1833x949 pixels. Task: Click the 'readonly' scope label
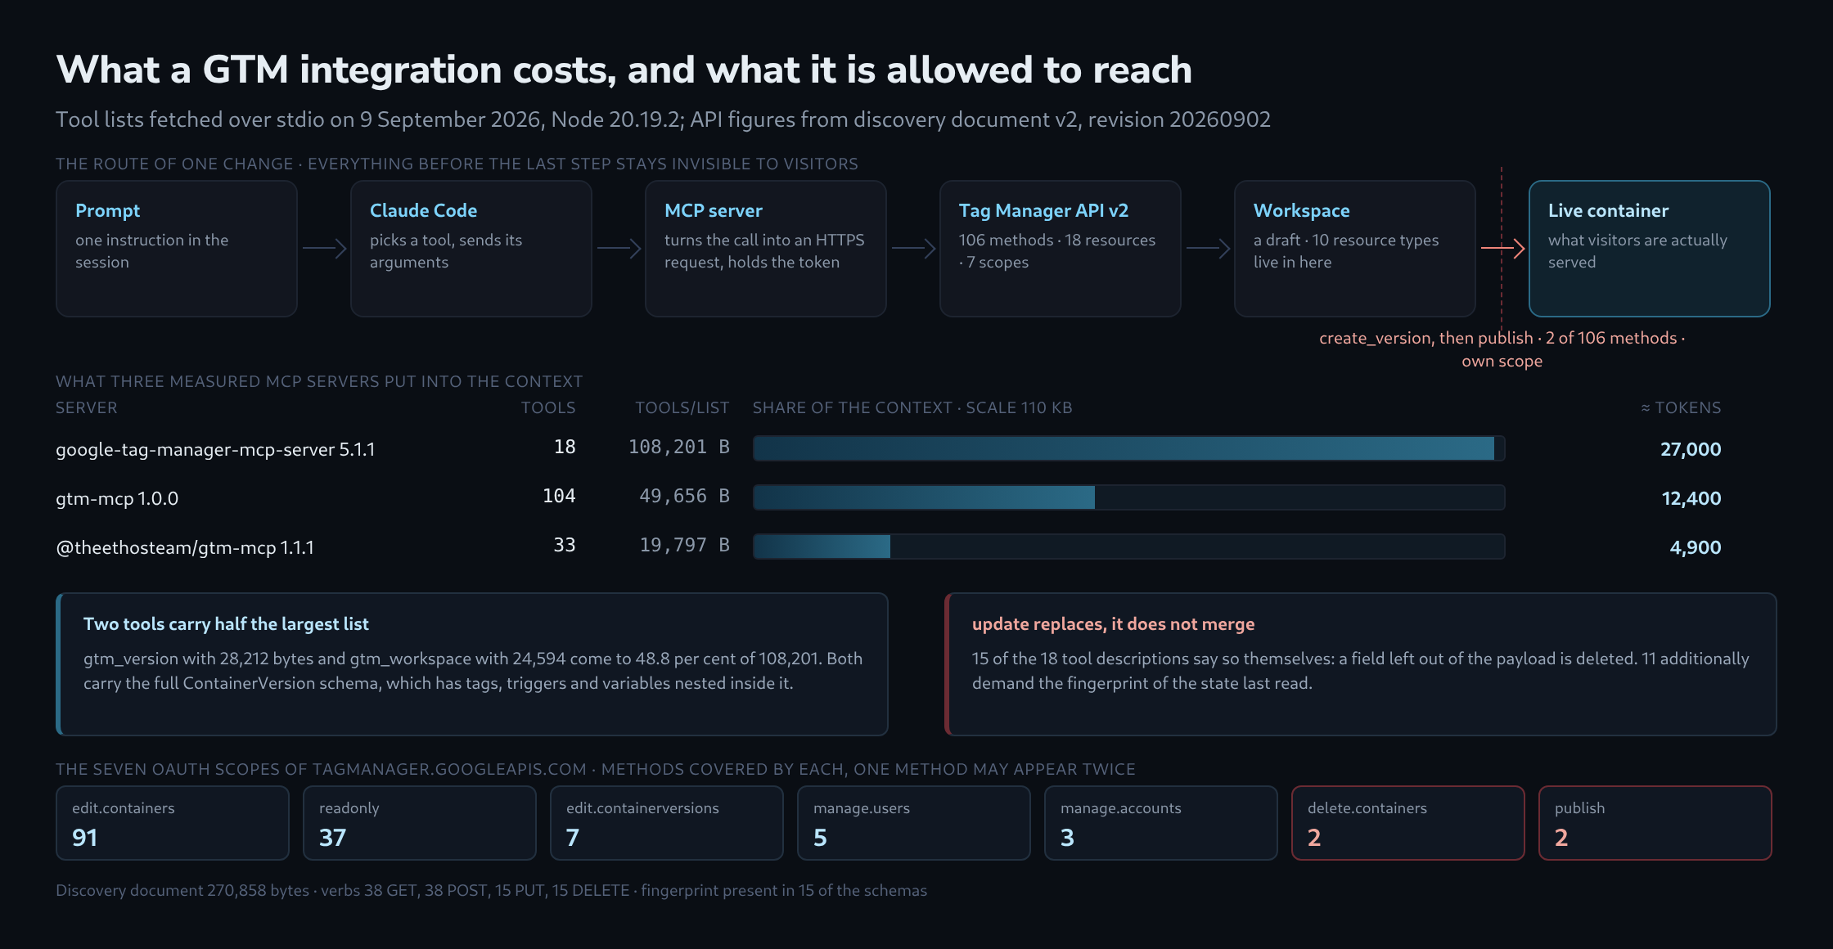[x=349, y=808]
